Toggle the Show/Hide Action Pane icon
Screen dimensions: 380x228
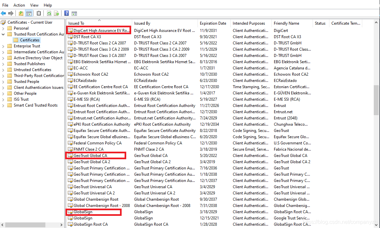tap(74, 13)
